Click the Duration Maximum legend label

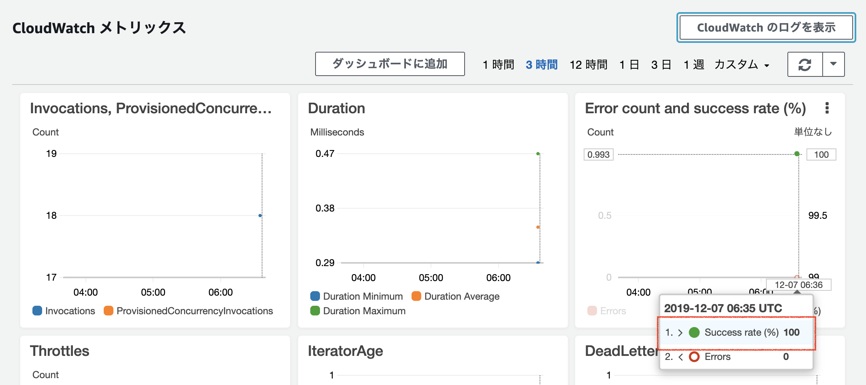(x=364, y=311)
